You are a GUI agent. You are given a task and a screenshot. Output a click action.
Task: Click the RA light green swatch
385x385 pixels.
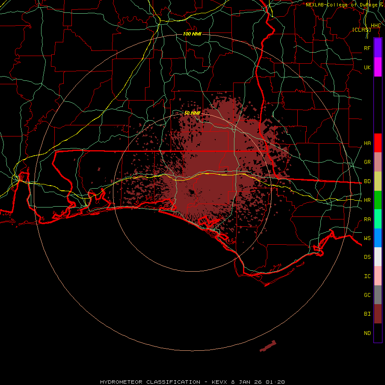point(378,219)
